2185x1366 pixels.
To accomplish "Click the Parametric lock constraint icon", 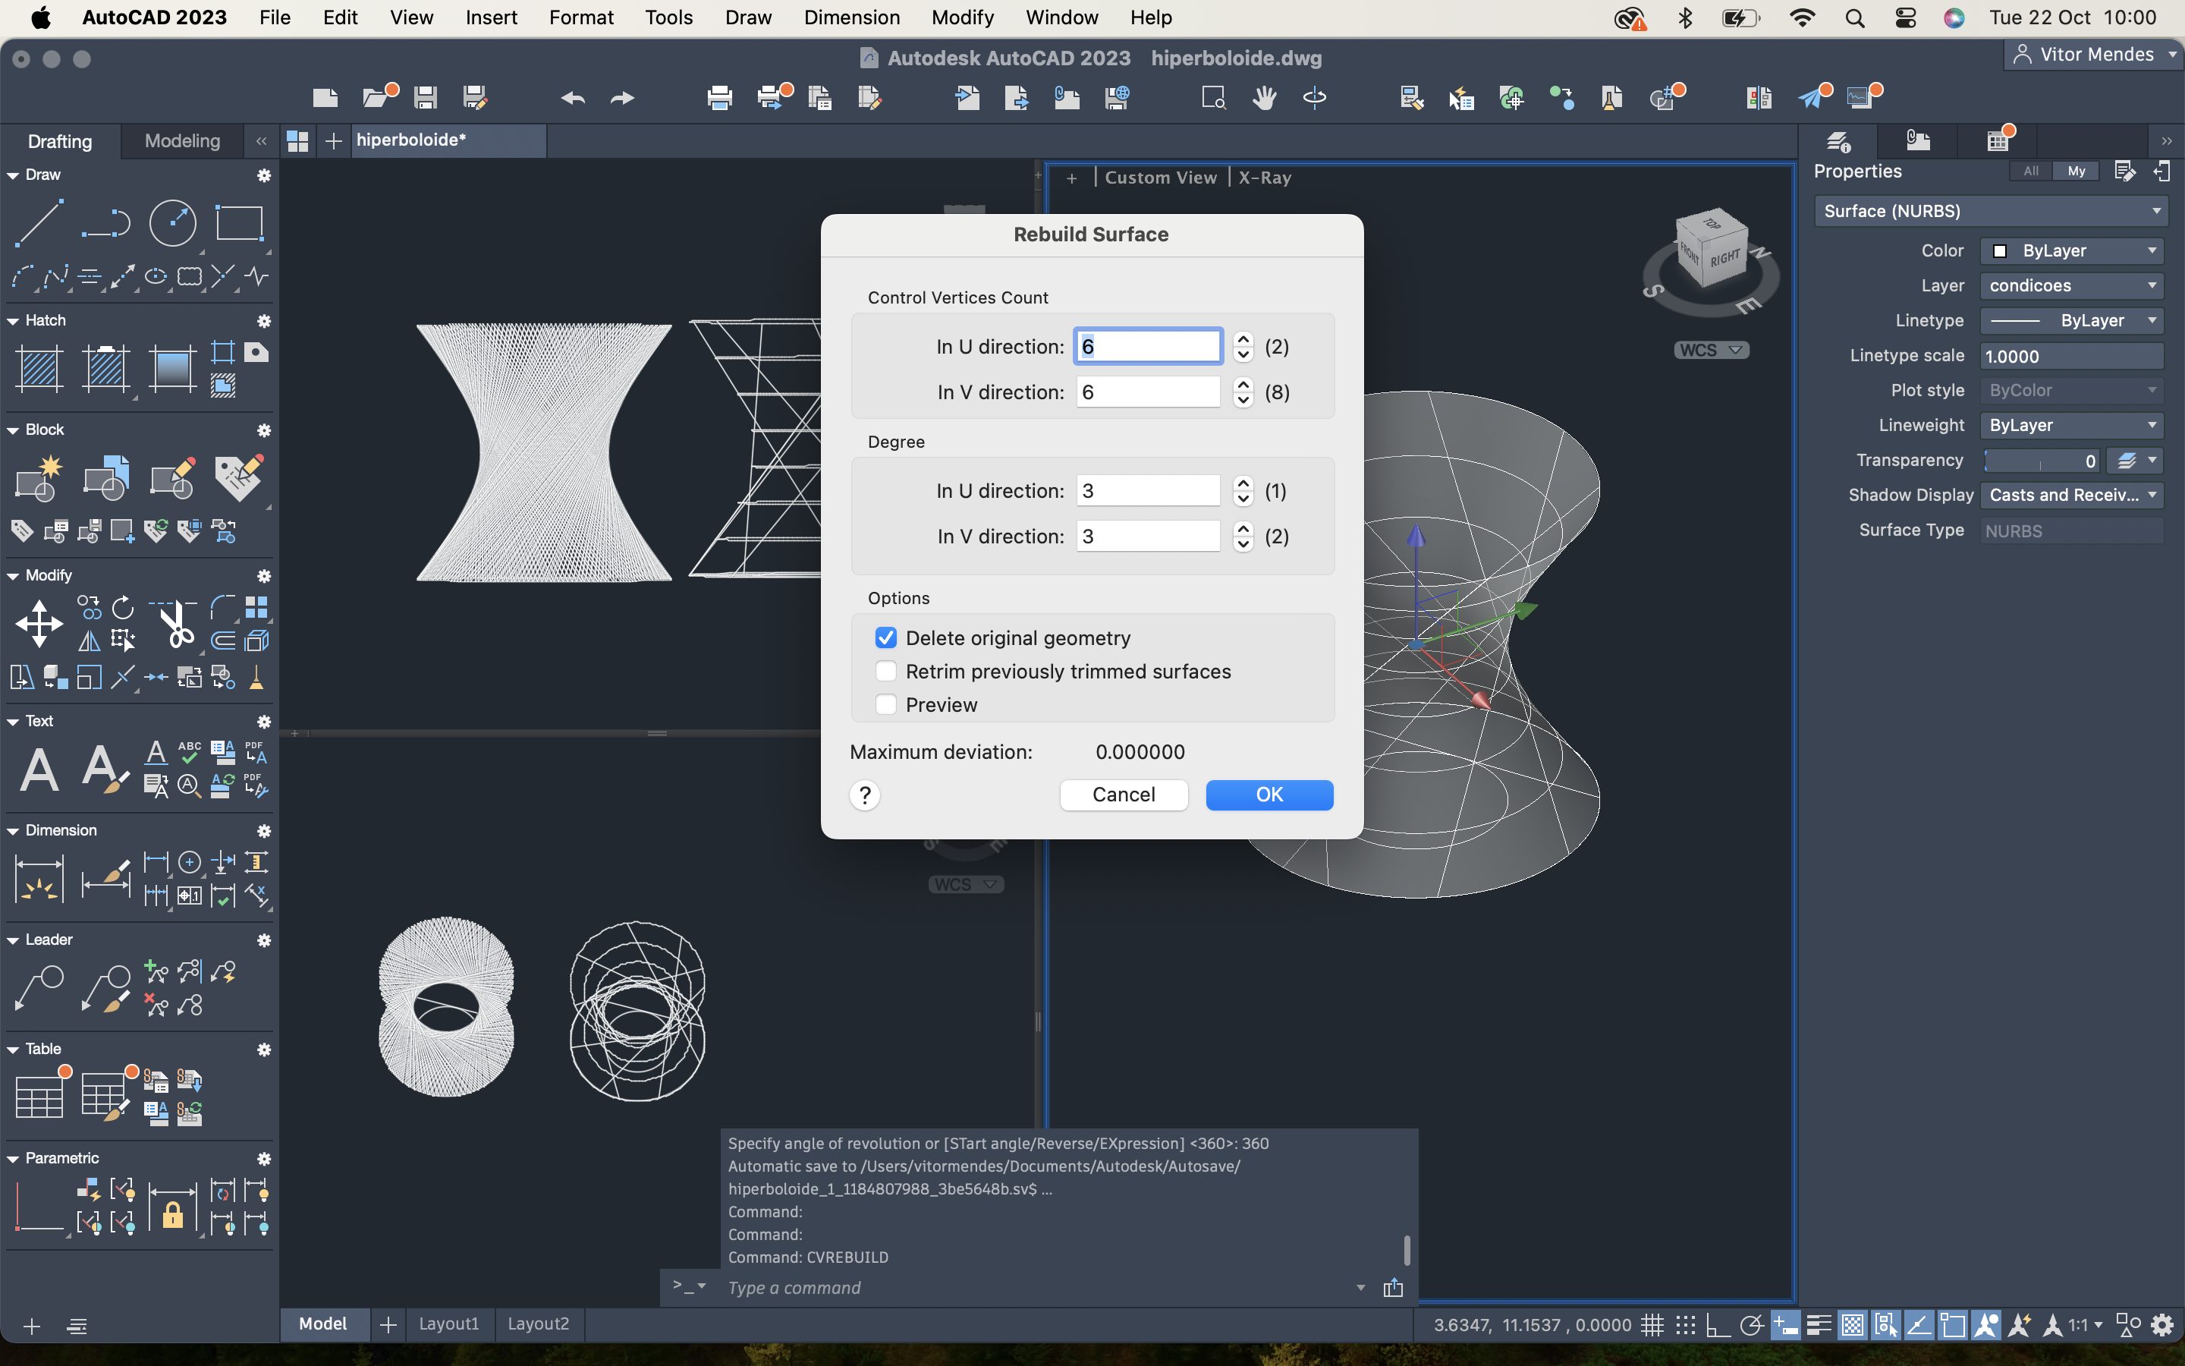I will click(172, 1209).
